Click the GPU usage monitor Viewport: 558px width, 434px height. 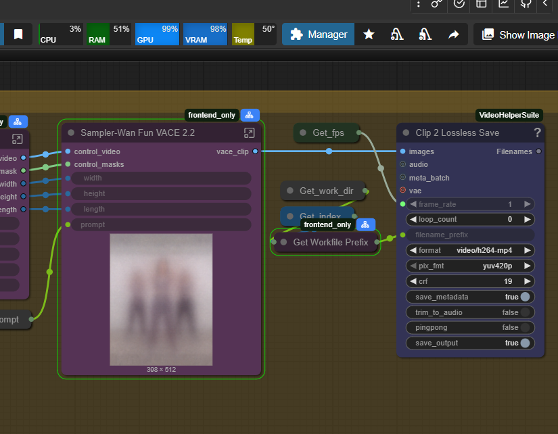coord(158,34)
